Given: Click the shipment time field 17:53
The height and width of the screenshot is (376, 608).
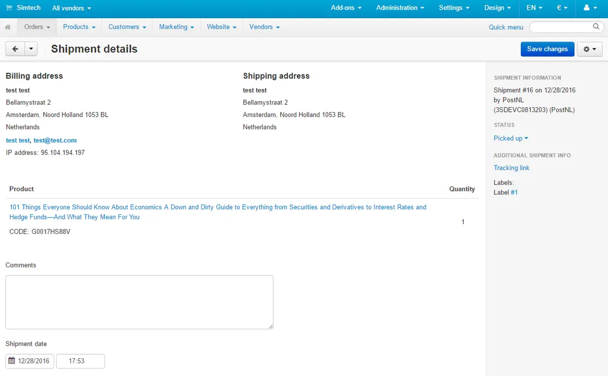Looking at the screenshot, I should coord(80,361).
